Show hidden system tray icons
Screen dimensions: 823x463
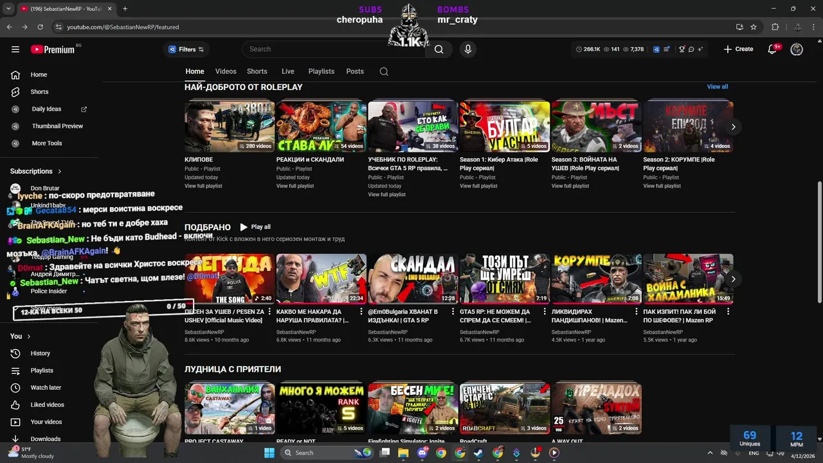[710, 453]
